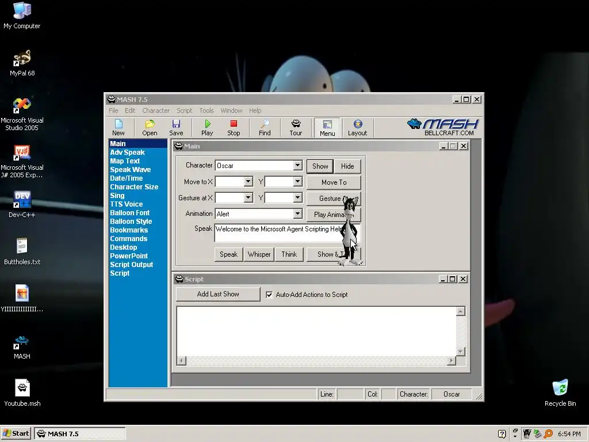Select the Dev-C++ desktop shortcut
The height and width of the screenshot is (442, 589).
tap(22, 205)
